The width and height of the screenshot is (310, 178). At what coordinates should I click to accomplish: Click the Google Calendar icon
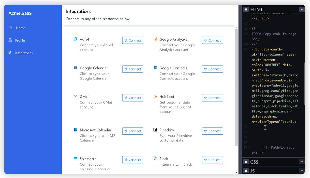(x=75, y=68)
